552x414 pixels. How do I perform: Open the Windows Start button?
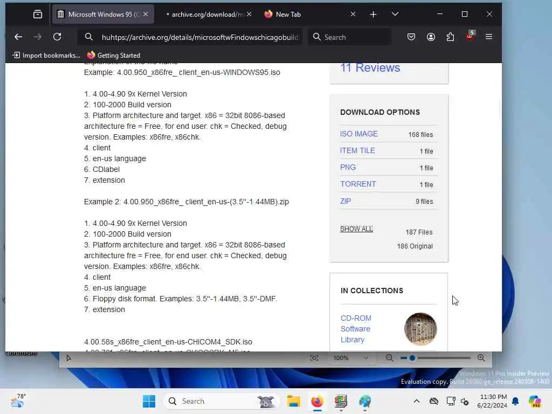tap(149, 401)
